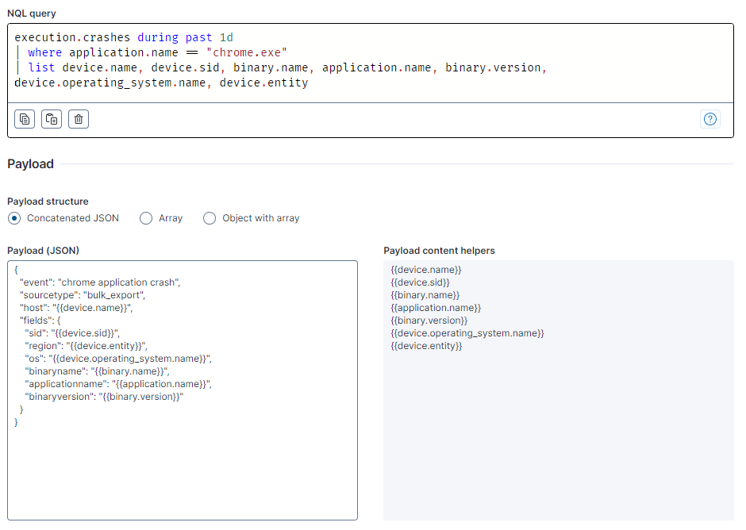Click the "region" line in payload JSON
This screenshot has height=530, width=746.
(x=87, y=346)
